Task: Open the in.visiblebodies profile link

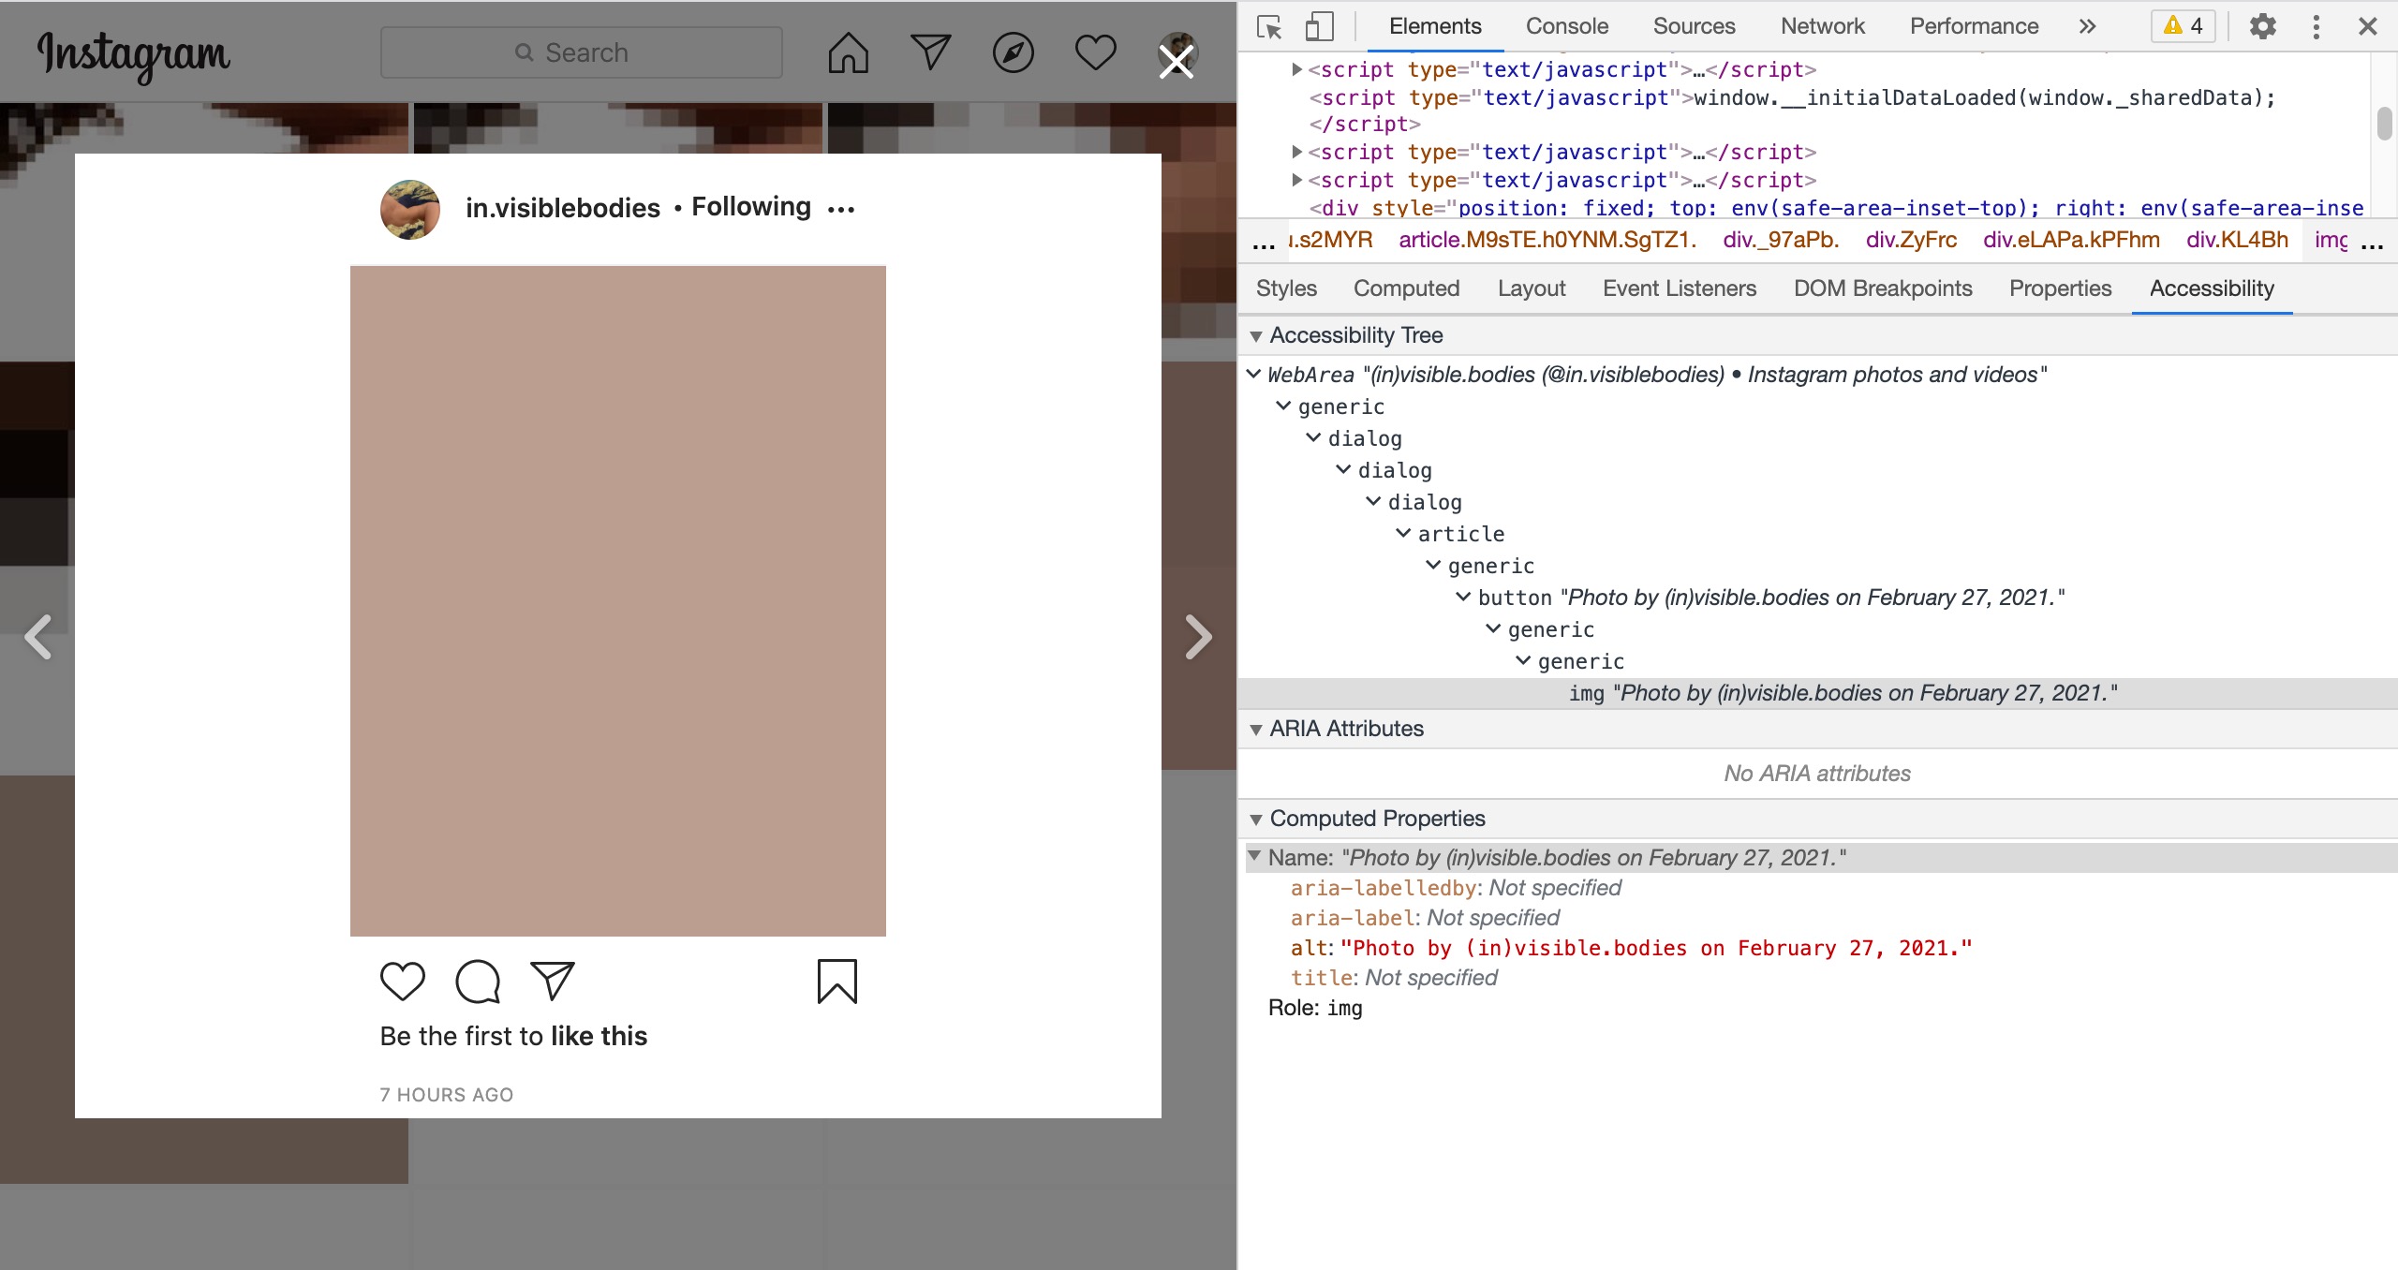Action: pos(563,208)
